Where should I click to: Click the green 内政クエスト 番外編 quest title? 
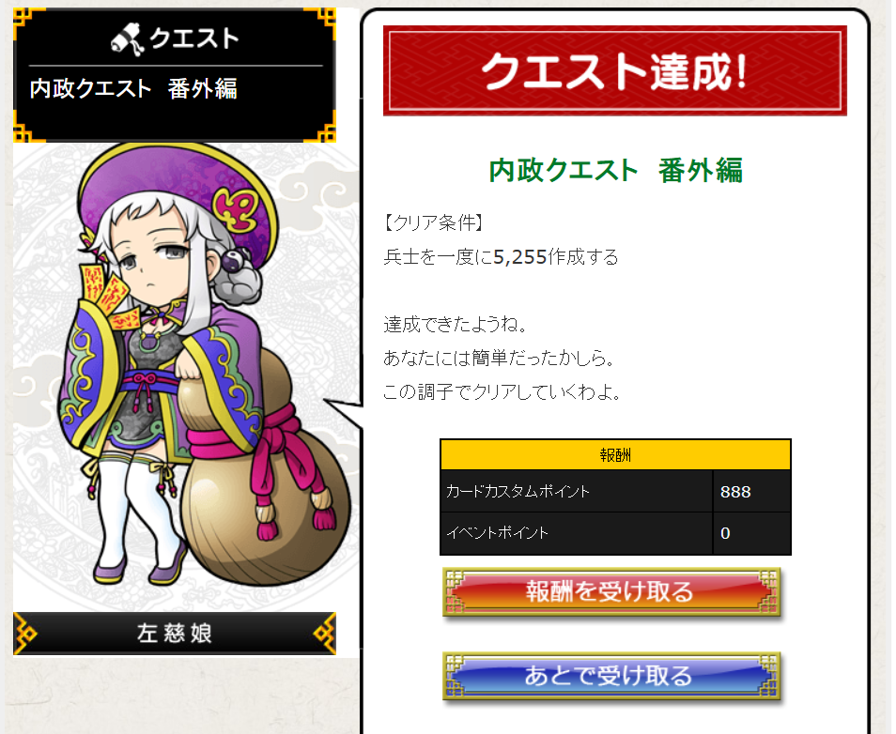point(615,170)
